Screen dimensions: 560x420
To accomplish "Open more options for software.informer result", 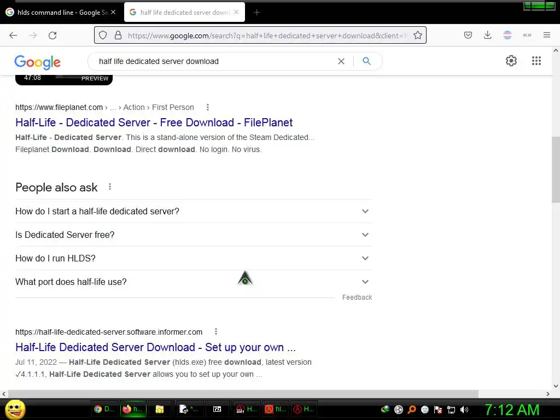I will pos(215,332).
